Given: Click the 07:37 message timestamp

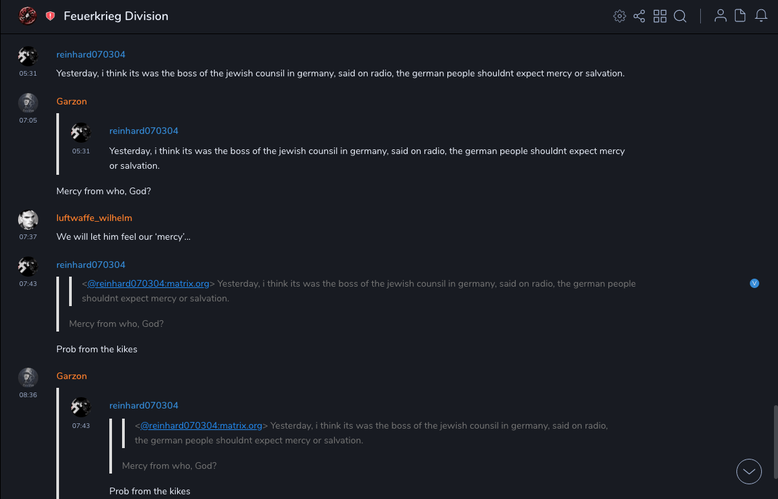Looking at the screenshot, I should coord(28,237).
